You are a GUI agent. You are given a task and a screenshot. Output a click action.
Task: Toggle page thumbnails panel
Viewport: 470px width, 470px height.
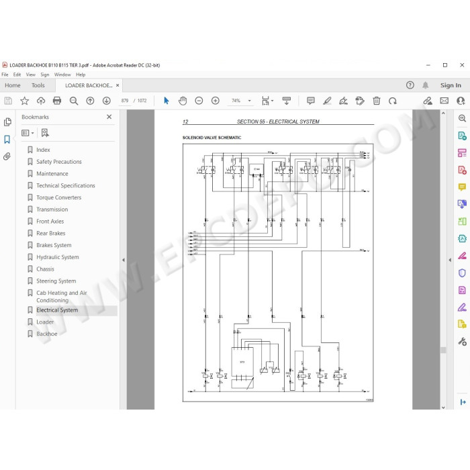click(7, 122)
